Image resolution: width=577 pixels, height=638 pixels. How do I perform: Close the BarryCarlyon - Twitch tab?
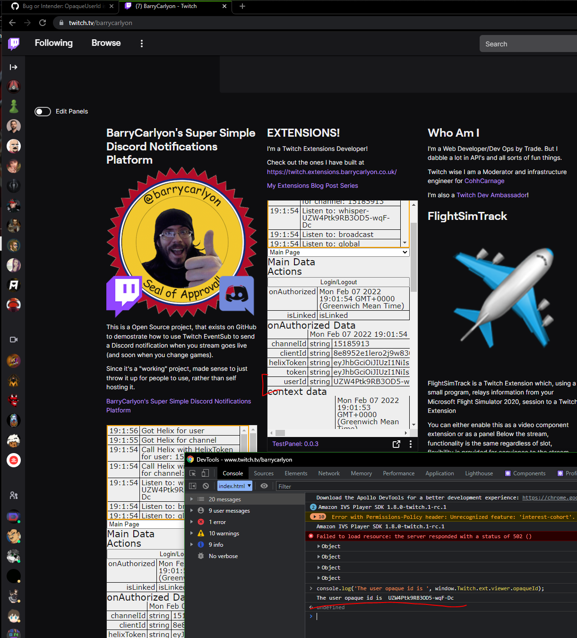coord(224,6)
